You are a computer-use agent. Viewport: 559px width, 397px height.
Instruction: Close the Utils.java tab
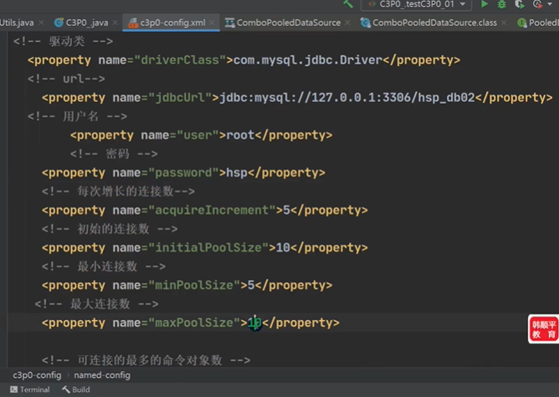(x=41, y=23)
